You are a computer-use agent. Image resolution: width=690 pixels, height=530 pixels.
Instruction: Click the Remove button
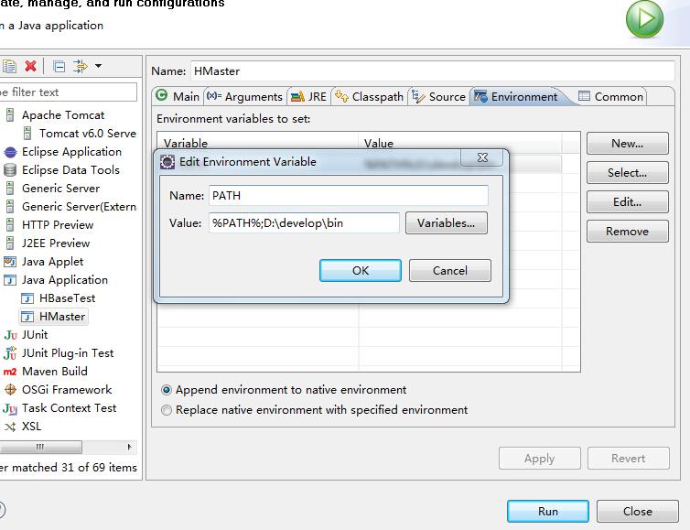[x=628, y=232]
